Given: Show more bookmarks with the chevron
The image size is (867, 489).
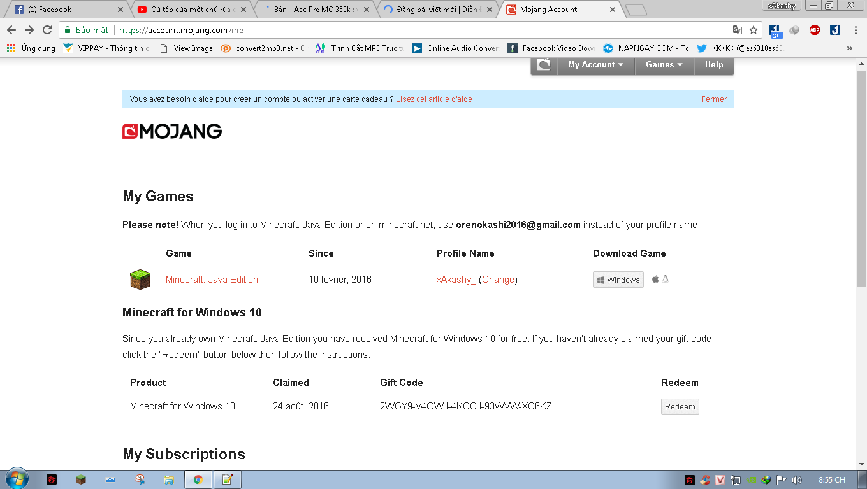Looking at the screenshot, I should 849,48.
